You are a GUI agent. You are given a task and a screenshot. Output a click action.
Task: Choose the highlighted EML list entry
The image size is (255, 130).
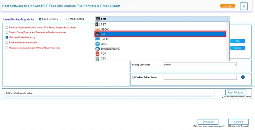[x=160, y=34]
